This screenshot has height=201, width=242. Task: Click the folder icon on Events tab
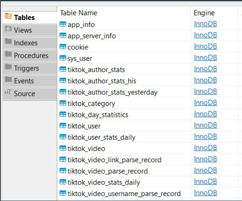[x=8, y=79]
